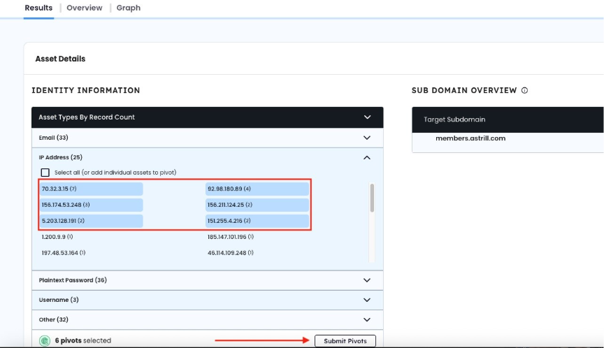
Task: Deselect IP 151.255.4.216 pivot
Action: [x=257, y=221]
